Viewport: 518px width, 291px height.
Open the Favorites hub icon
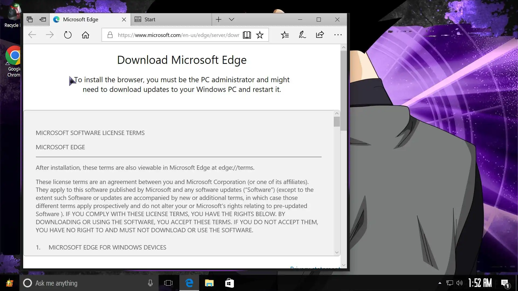[x=285, y=35]
